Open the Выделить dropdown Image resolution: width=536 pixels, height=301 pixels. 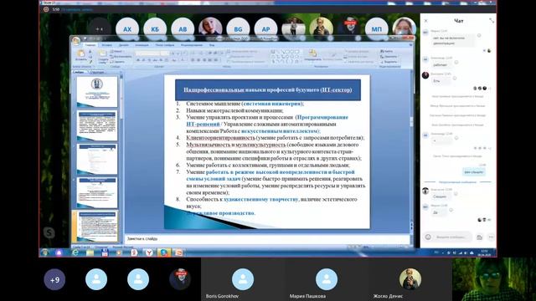(389, 62)
